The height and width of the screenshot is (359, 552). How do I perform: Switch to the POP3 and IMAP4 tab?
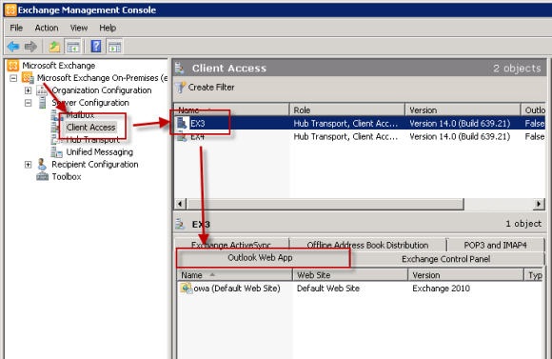coord(495,245)
